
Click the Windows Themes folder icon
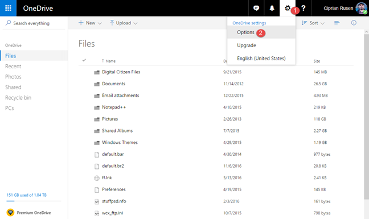click(x=97, y=143)
